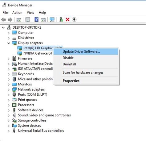Click the Human Interface Devices icon
The width and height of the screenshot is (146, 141).
(14, 64)
